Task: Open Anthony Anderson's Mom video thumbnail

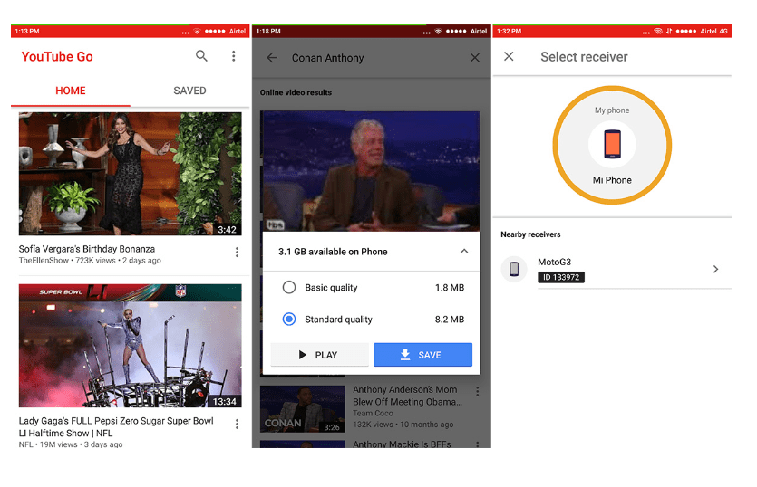Action: coord(303,409)
